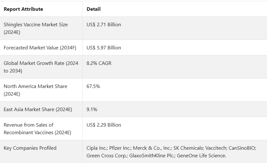This screenshot has height=163, width=267.
Task: Click the 9.1% value
Action: (92, 110)
